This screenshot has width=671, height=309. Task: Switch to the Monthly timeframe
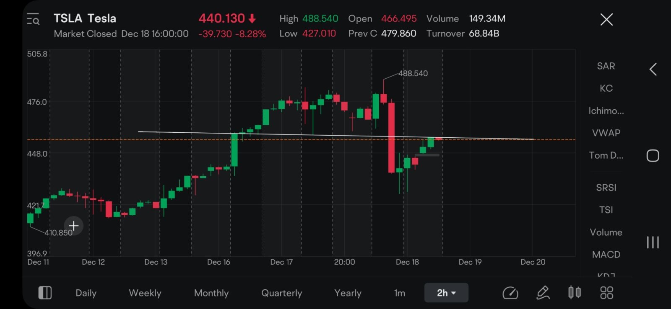211,293
